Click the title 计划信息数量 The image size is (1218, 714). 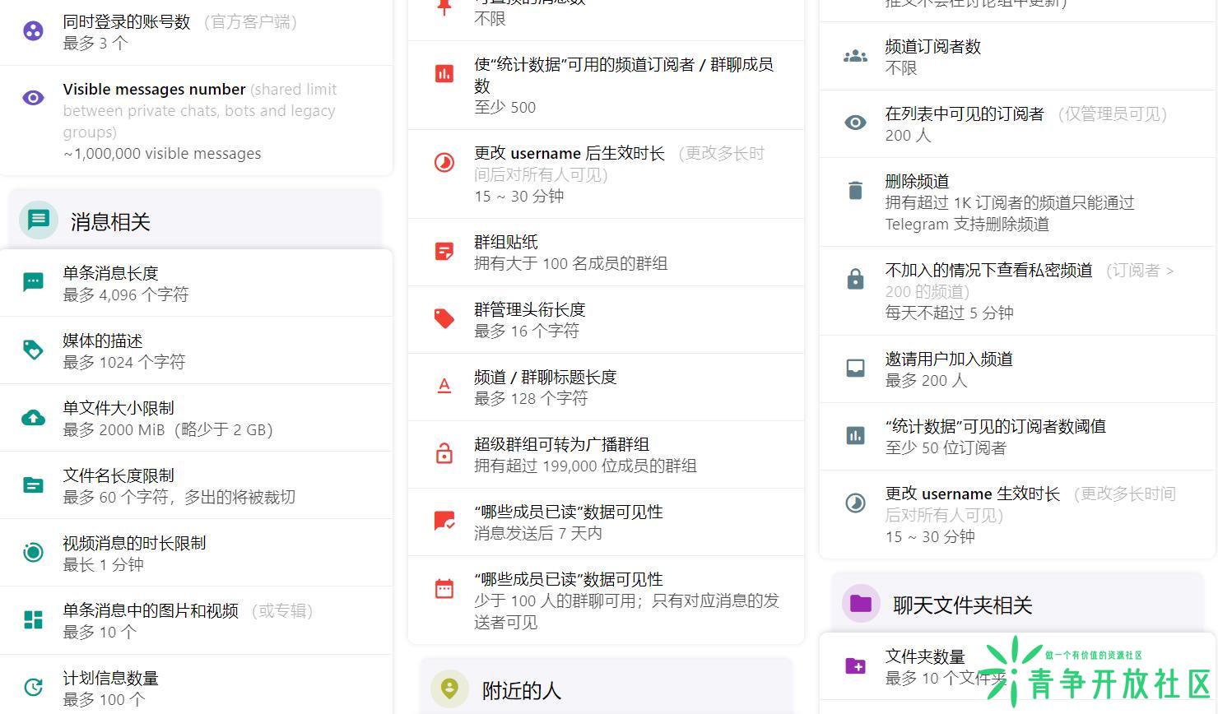click(110, 678)
